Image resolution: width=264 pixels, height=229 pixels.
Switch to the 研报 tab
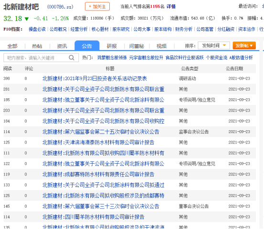coord(112,46)
